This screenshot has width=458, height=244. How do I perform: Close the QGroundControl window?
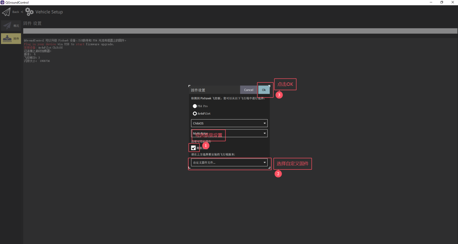click(453, 2)
